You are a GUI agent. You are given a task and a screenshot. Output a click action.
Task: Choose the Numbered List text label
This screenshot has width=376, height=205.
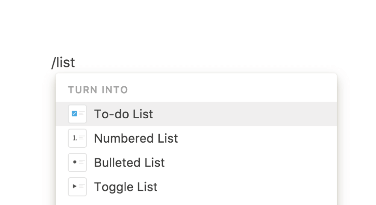point(136,138)
